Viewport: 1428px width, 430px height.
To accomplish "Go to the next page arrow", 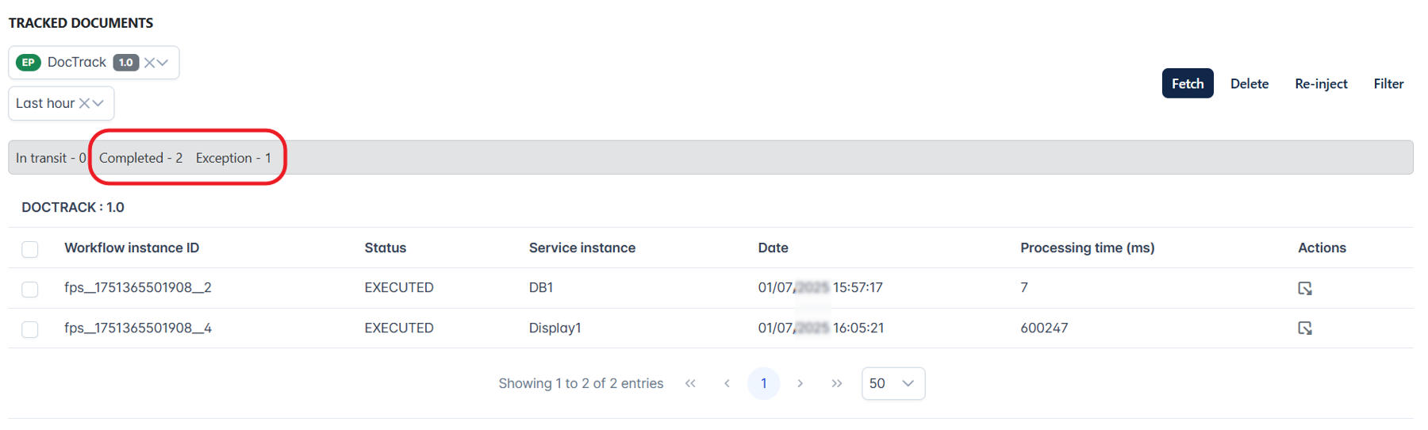I will 800,383.
